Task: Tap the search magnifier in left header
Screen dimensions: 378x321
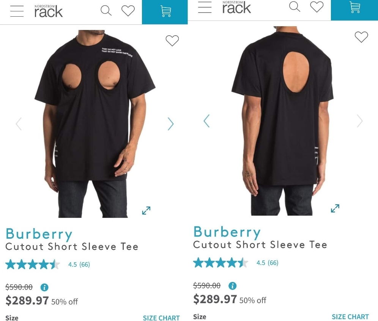Action: tap(106, 11)
